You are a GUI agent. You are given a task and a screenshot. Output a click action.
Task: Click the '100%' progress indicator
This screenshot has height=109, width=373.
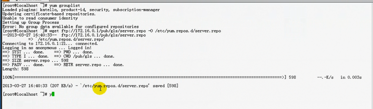point(7,77)
